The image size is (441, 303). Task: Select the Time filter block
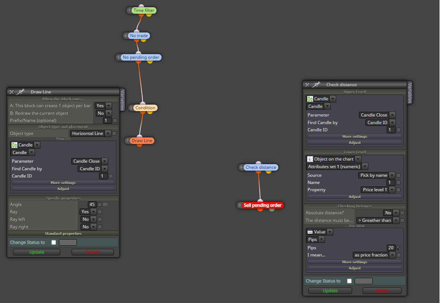coord(144,10)
